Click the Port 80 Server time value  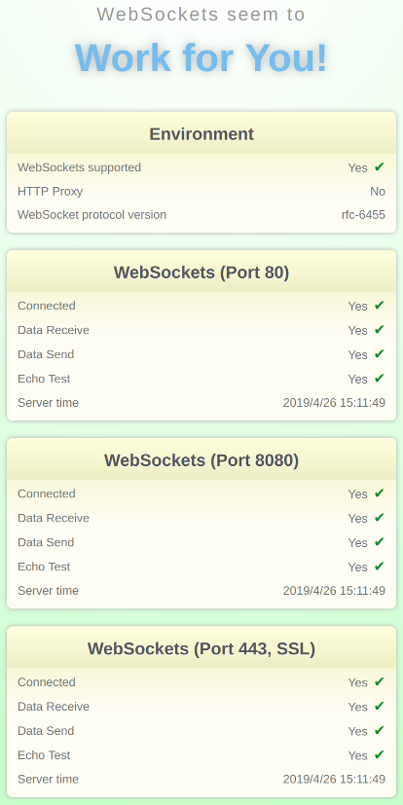334,403
